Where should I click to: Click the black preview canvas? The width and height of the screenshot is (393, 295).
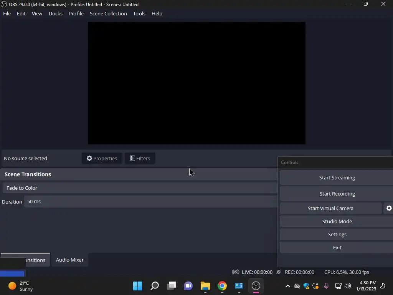pyautogui.click(x=196, y=83)
